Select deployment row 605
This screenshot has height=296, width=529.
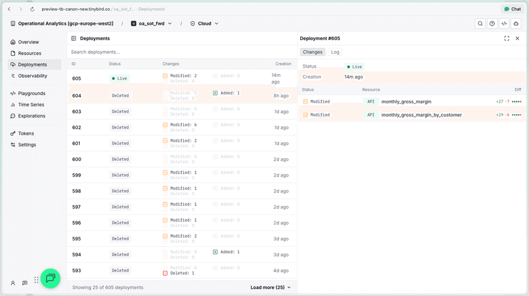tap(182, 78)
